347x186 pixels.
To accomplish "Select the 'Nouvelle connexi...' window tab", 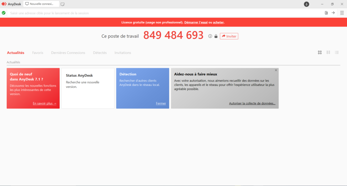I will point(41,4).
